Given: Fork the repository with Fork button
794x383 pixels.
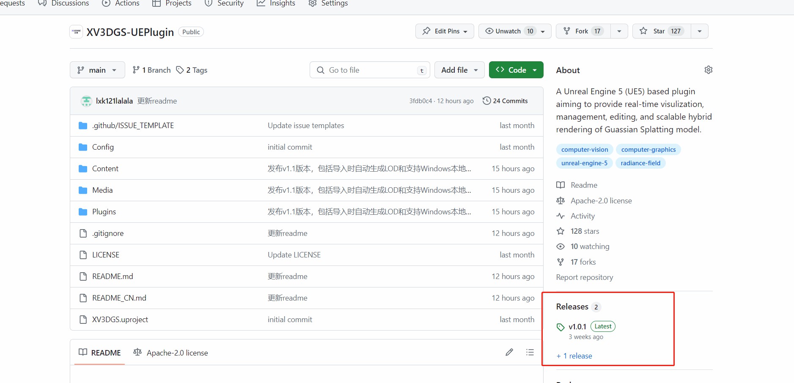Looking at the screenshot, I should tap(583, 31).
